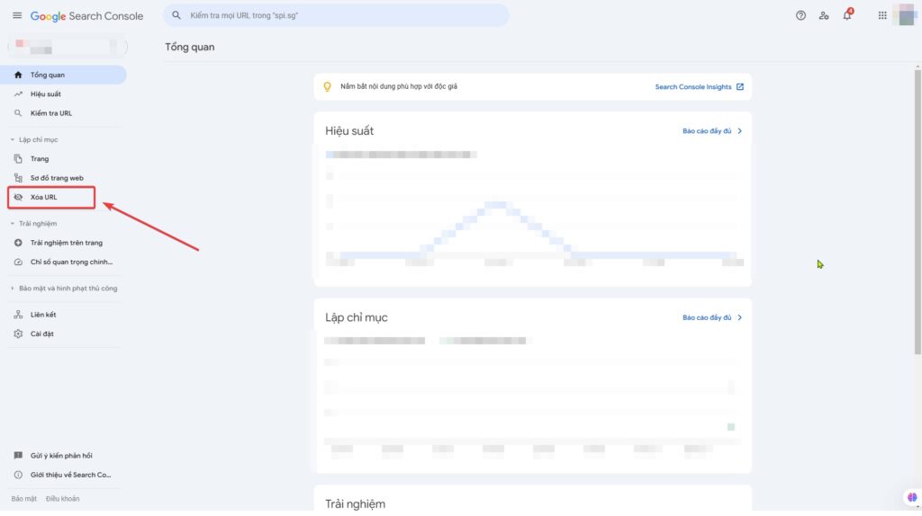Click the page vertical scrollbar

click(x=917, y=212)
